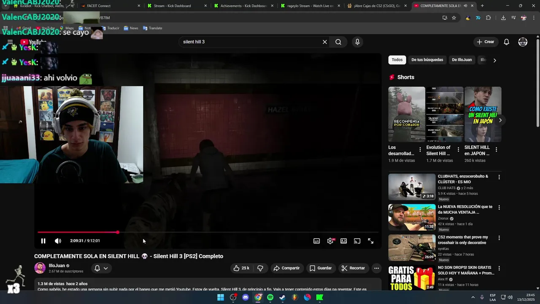This screenshot has width=540, height=304.
Task: Show hidden system tray icons
Action: pyautogui.click(x=472, y=297)
